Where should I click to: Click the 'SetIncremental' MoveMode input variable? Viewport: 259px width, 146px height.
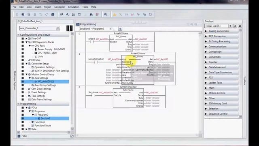click(112, 83)
